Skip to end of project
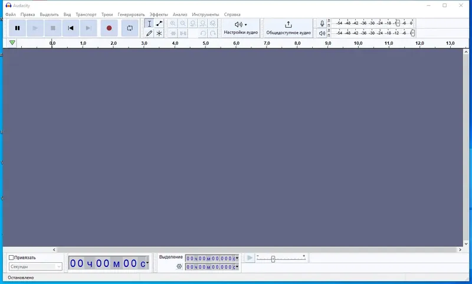Image resolution: width=472 pixels, height=284 pixels. point(88,28)
